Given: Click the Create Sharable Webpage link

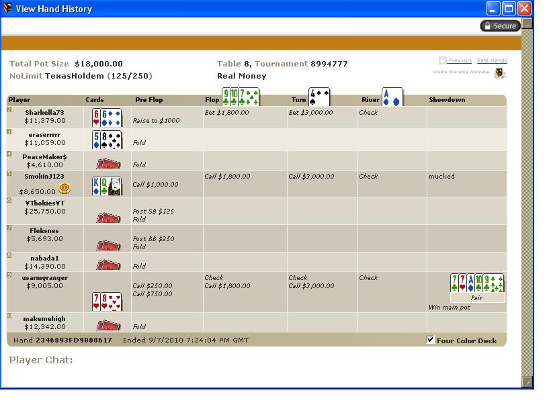Looking at the screenshot, I should click(x=461, y=72).
